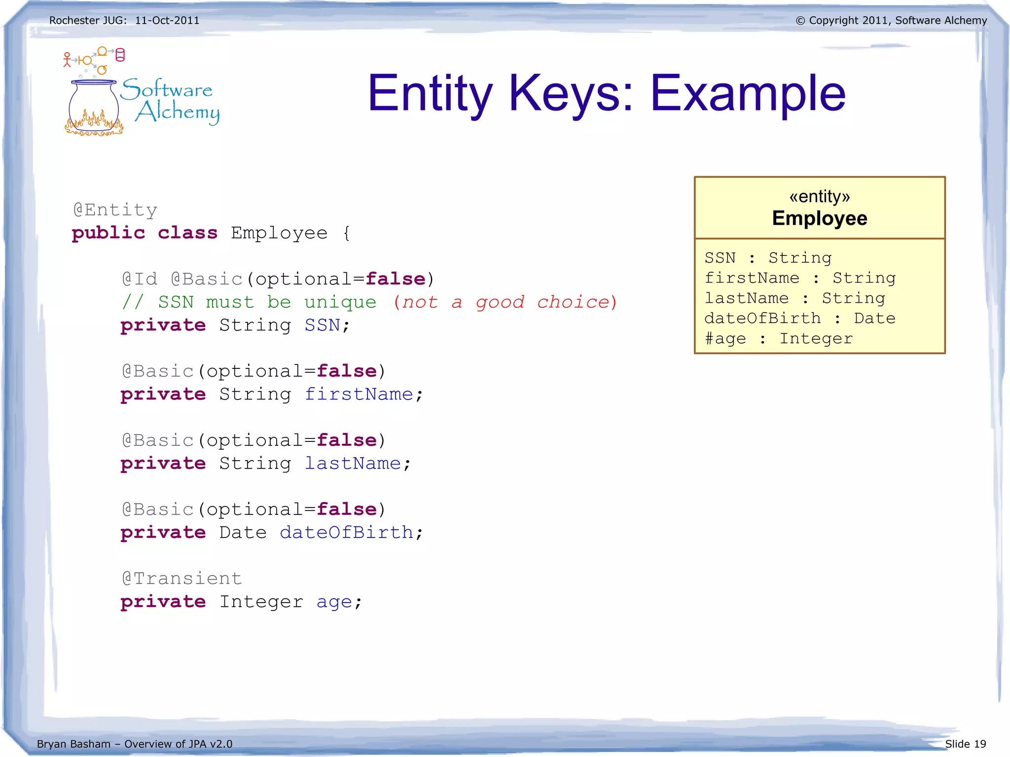The width and height of the screenshot is (1010, 757).
Task: Click the 'SSN : String' attribute in UML box
Action: click(768, 258)
